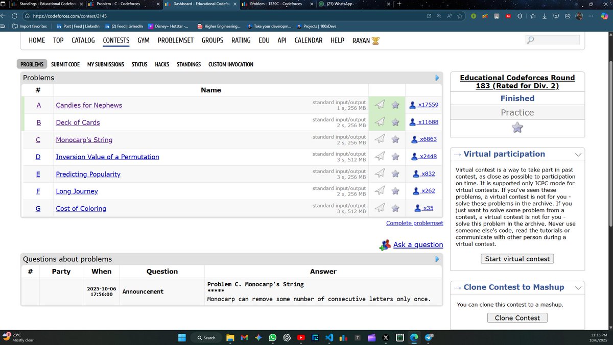Viewport: 613px width, 345px height.
Task: Click the Complete problemset link
Action: click(414, 223)
